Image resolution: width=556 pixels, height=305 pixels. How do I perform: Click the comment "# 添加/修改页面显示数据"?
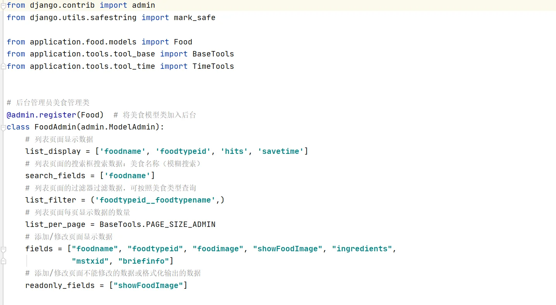69,237
